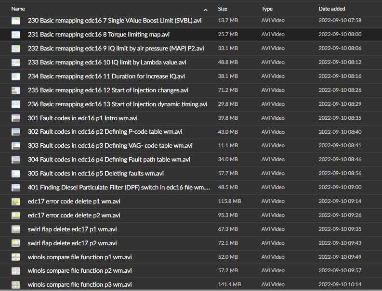Click the 233 IQ limit by Lambda file icon

[x=16, y=63]
